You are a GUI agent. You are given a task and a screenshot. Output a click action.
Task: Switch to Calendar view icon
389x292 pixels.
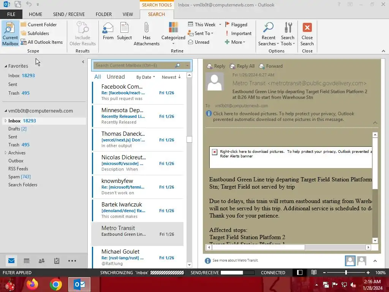[27, 261]
